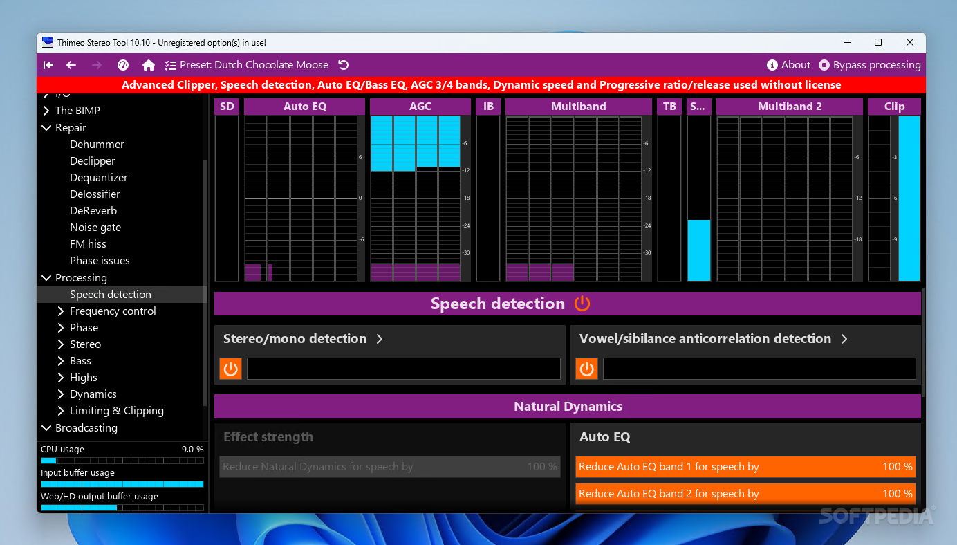Image resolution: width=957 pixels, height=545 pixels.
Task: Open the dashboard gauge icon
Action: coord(123,65)
